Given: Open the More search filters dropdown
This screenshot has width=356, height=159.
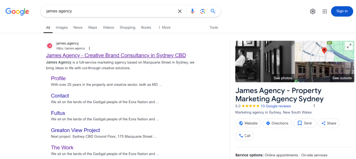Looking at the screenshot, I should pyautogui.click(x=164, y=27).
